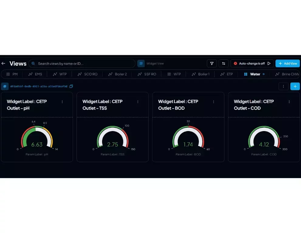Open the CETP Outlet pH widget options menu

[62, 102]
